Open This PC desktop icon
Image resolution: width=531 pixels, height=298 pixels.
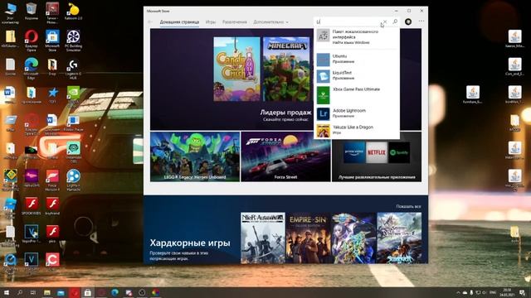pos(10,13)
